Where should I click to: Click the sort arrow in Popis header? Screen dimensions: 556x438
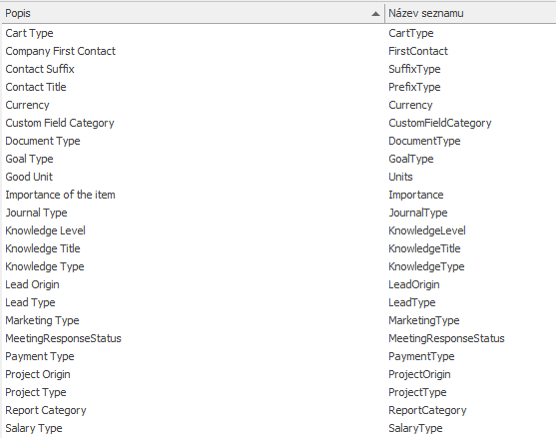pos(375,14)
